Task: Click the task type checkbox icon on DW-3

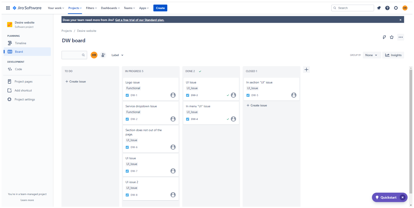Action: coord(188,95)
